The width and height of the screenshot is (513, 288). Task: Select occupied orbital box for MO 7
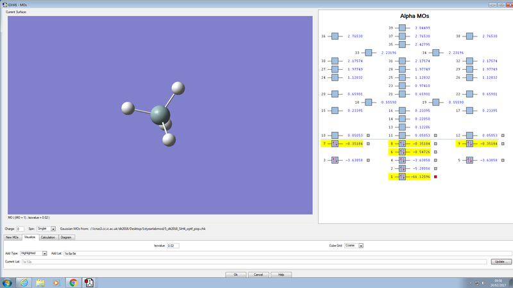pyautogui.click(x=335, y=143)
